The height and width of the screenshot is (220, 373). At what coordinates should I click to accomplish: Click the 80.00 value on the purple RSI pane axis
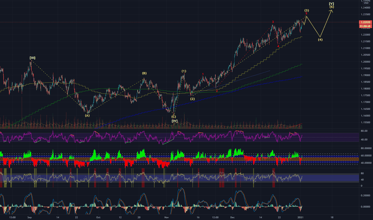pyautogui.click(x=364, y=131)
